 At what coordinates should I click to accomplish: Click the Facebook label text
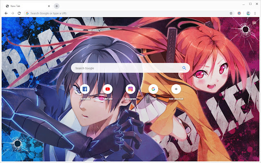[x=85, y=99]
